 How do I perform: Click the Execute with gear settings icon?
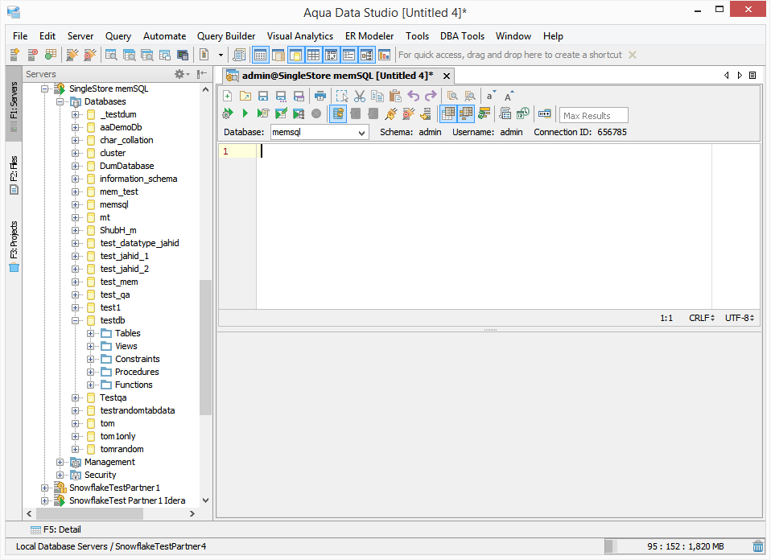(x=227, y=114)
